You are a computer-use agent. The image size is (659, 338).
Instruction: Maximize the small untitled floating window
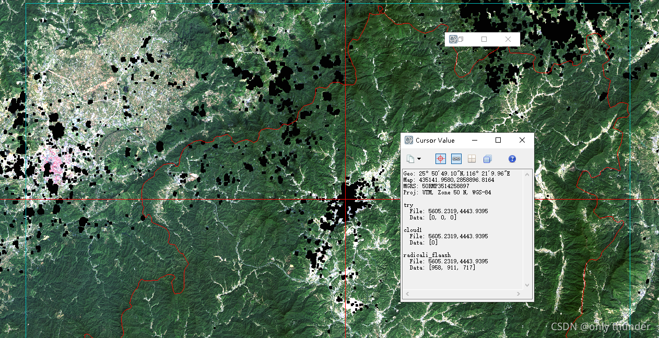[484, 39]
